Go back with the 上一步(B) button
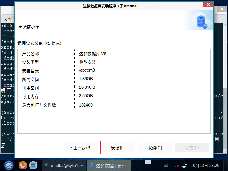Viewport: 228px width, 171px height. point(81,148)
